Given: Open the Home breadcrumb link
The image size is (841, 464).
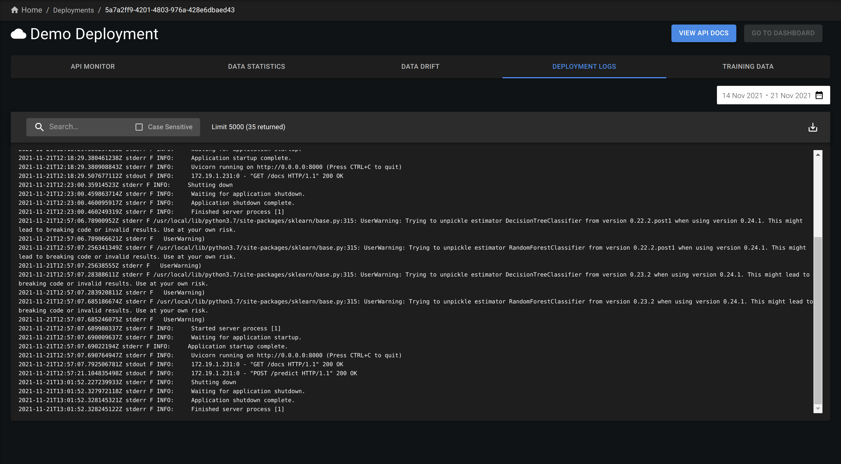Looking at the screenshot, I should pyautogui.click(x=32, y=10).
